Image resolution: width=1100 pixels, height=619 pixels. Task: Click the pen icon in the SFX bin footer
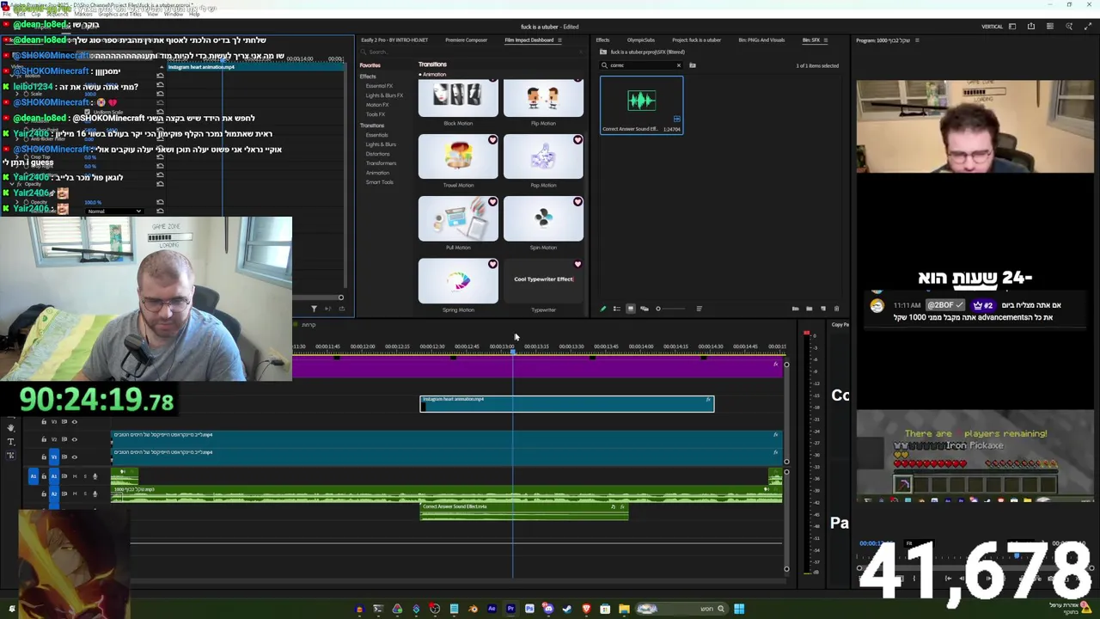602,309
